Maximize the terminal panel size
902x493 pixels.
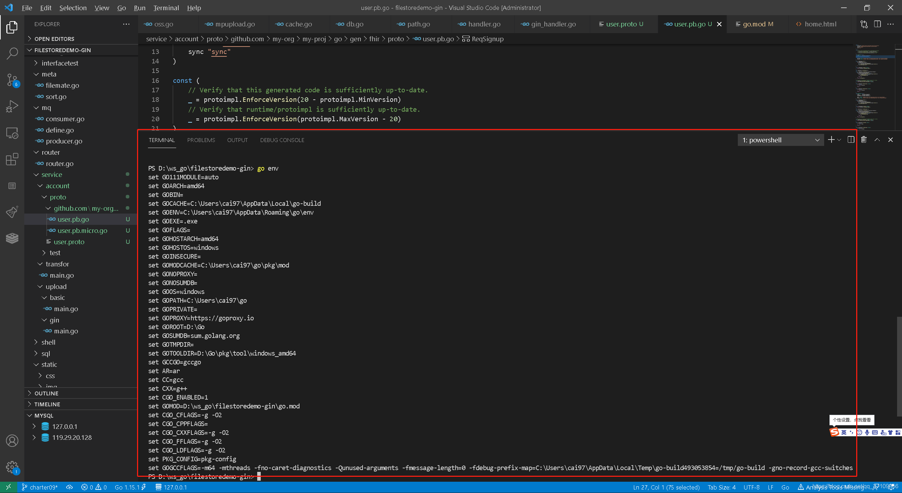tap(877, 140)
